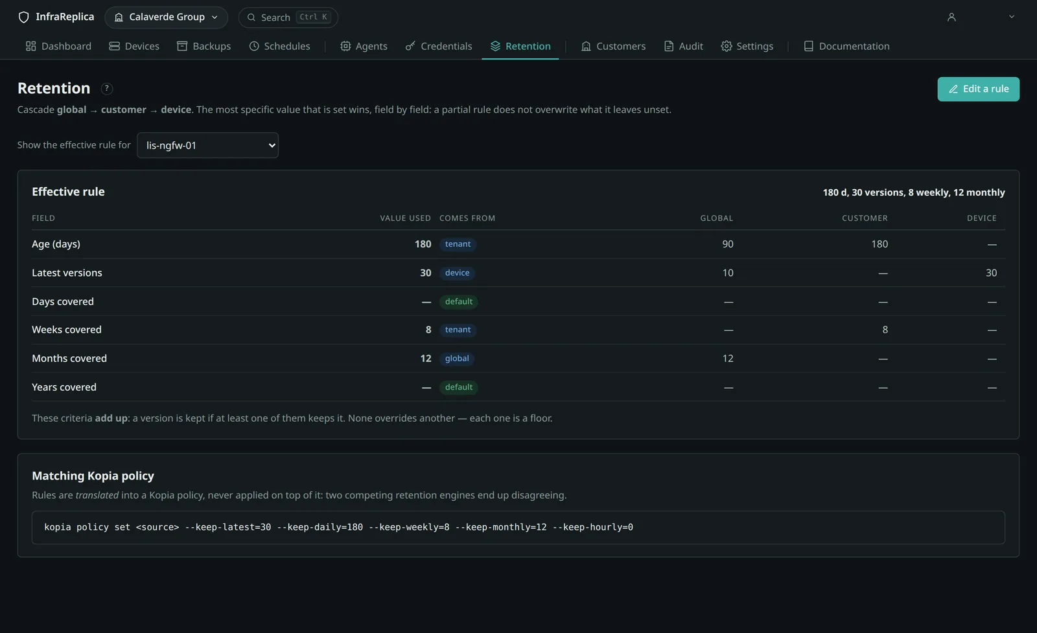Click the Credentials key icon
Viewport: 1037px width, 633px height.
[410, 46]
